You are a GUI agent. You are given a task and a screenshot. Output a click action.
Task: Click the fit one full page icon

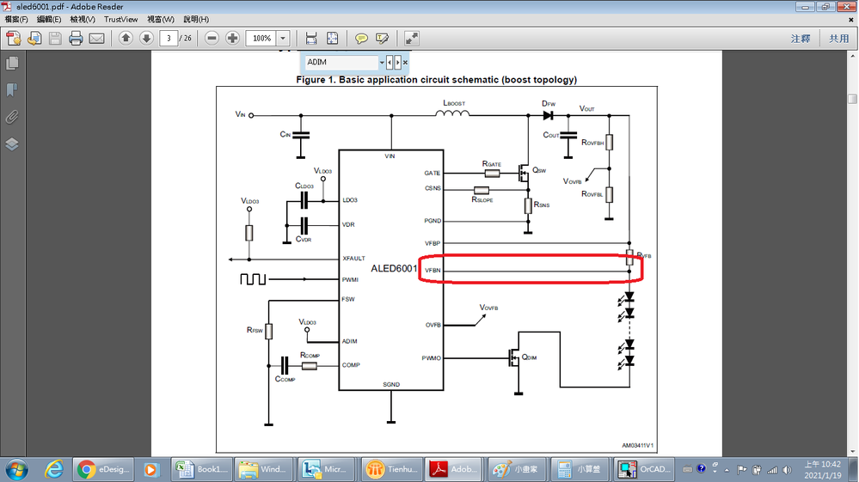pos(332,39)
